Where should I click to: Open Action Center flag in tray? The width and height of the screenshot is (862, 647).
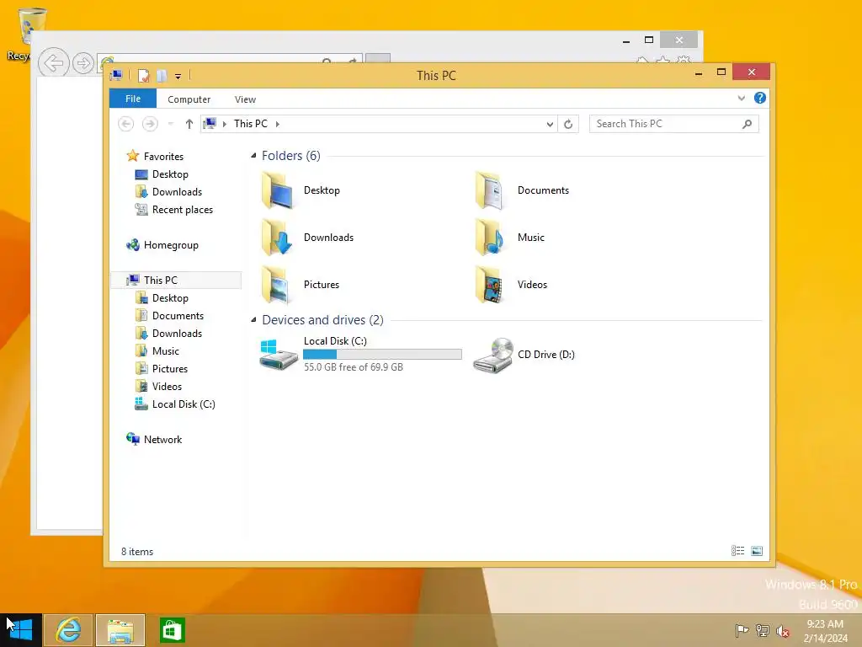pyautogui.click(x=742, y=630)
